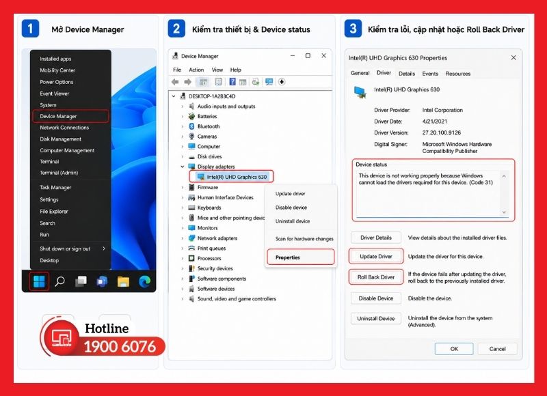Click the Uninstall Device button

tap(376, 318)
